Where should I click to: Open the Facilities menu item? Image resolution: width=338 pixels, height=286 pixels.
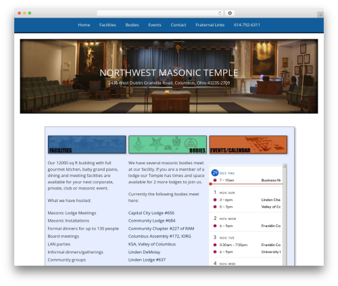point(107,25)
